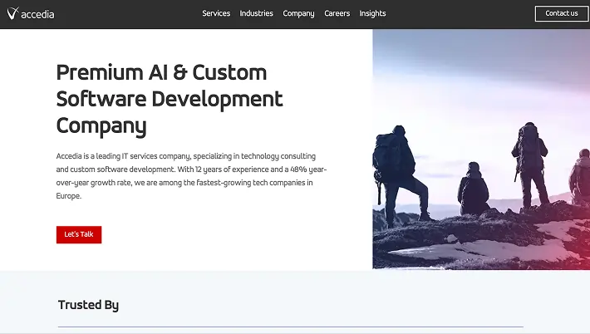Select the Premium AI & Custom Software heading
Screen dimensions: 590x334
pyautogui.click(x=170, y=99)
